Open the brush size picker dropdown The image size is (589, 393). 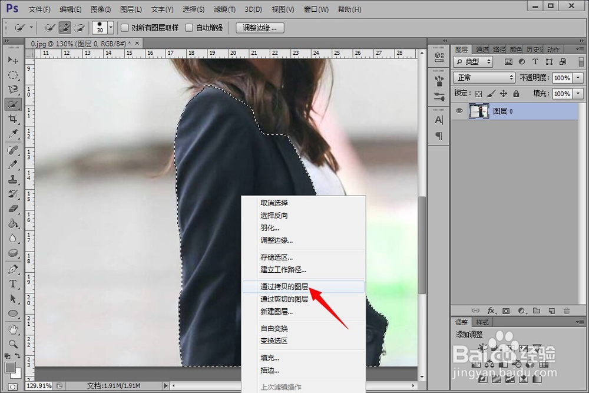coord(111,28)
